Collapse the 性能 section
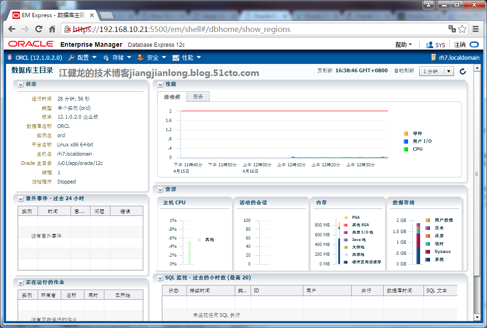487x328 pixels. coord(160,84)
